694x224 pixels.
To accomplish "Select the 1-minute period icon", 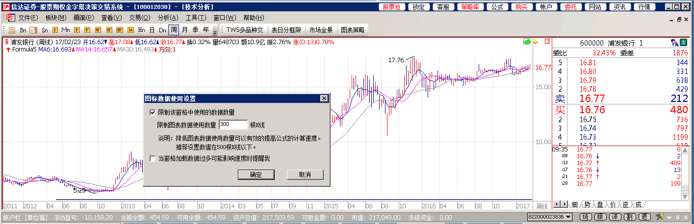I will pyautogui.click(x=55, y=30).
